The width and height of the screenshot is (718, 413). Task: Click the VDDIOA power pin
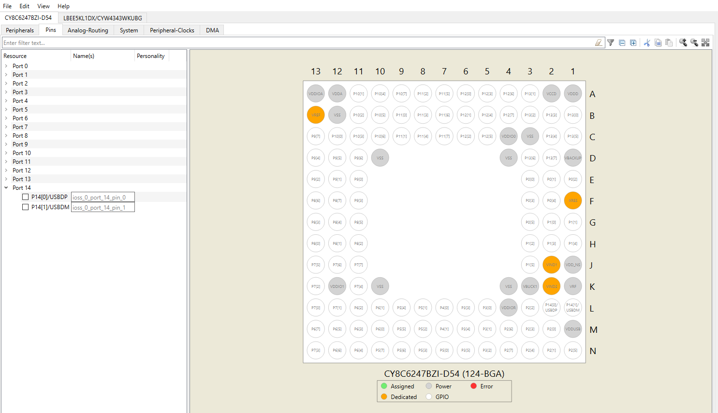[316, 94]
